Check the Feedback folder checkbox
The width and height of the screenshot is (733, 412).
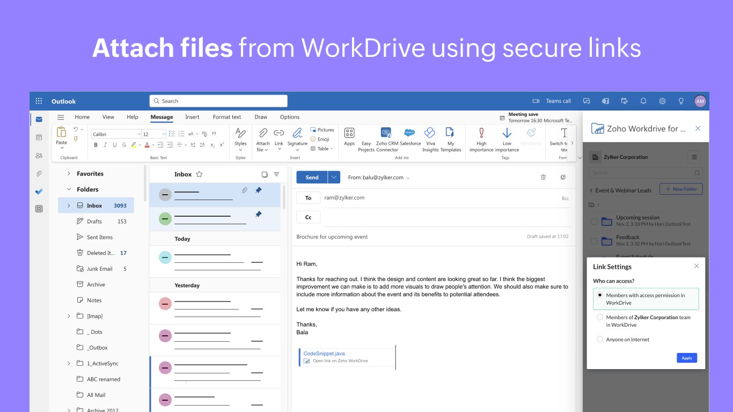[x=594, y=240]
